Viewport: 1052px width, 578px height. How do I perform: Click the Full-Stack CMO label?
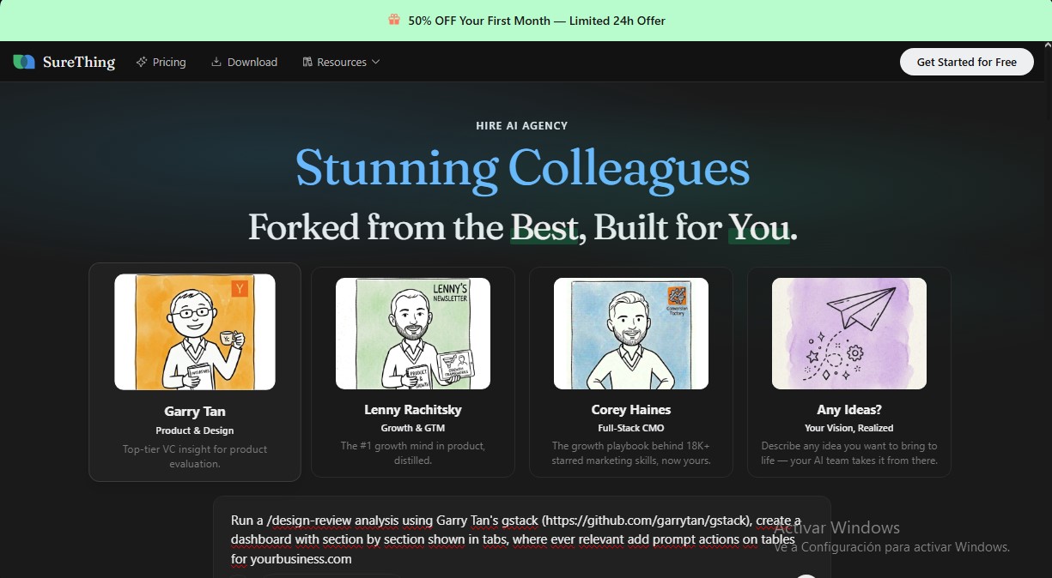click(x=631, y=428)
